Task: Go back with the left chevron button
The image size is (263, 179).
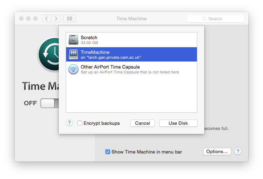Action: coord(47,19)
